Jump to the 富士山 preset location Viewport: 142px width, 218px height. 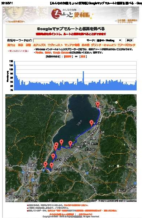pyautogui.click(x=11, y=45)
